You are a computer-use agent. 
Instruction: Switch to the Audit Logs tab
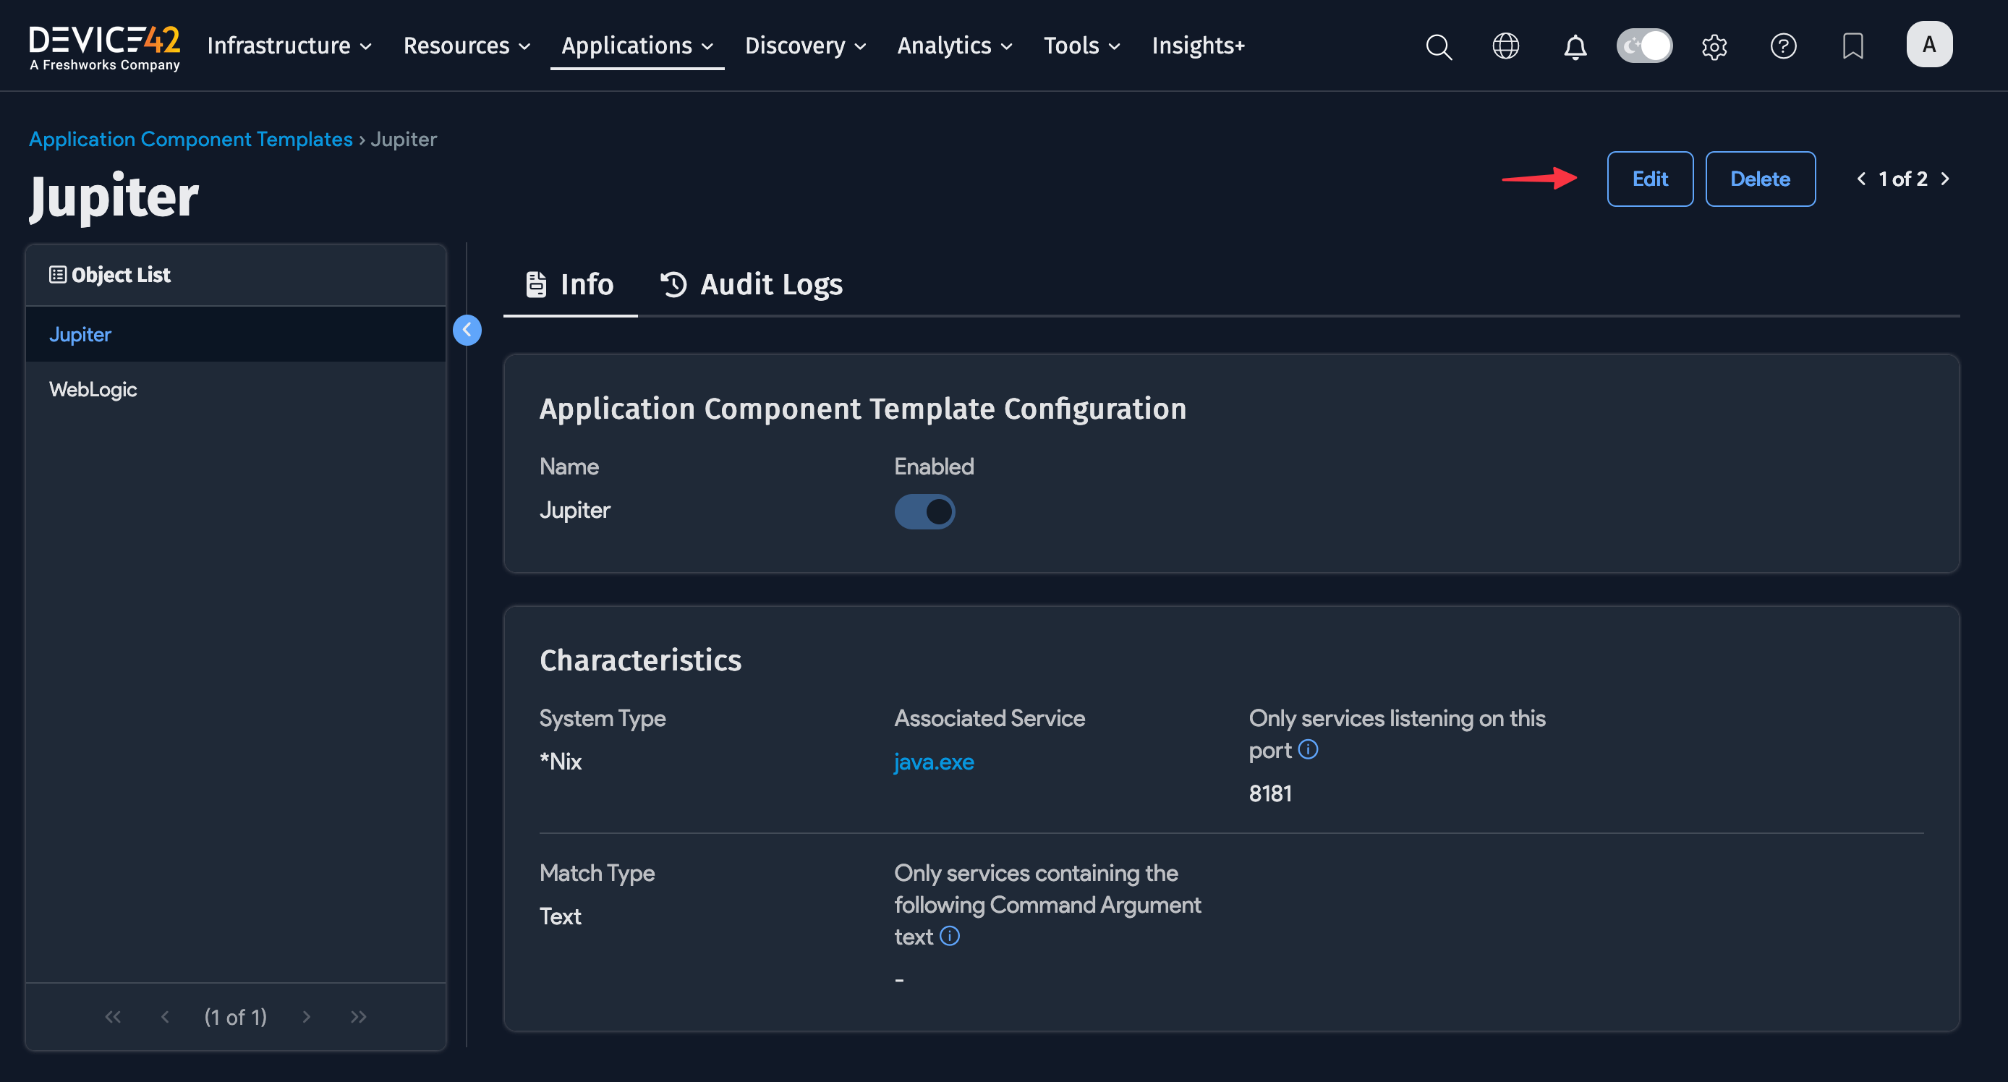(751, 284)
